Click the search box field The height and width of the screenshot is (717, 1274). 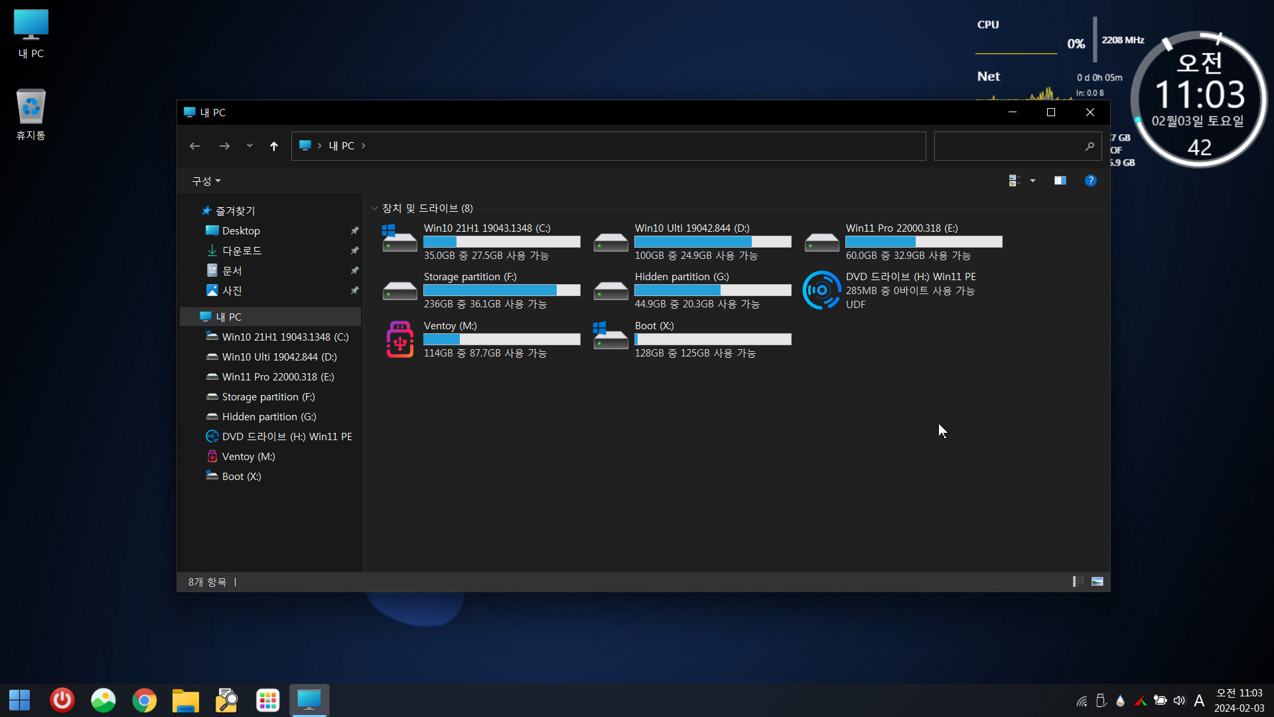[1017, 146]
